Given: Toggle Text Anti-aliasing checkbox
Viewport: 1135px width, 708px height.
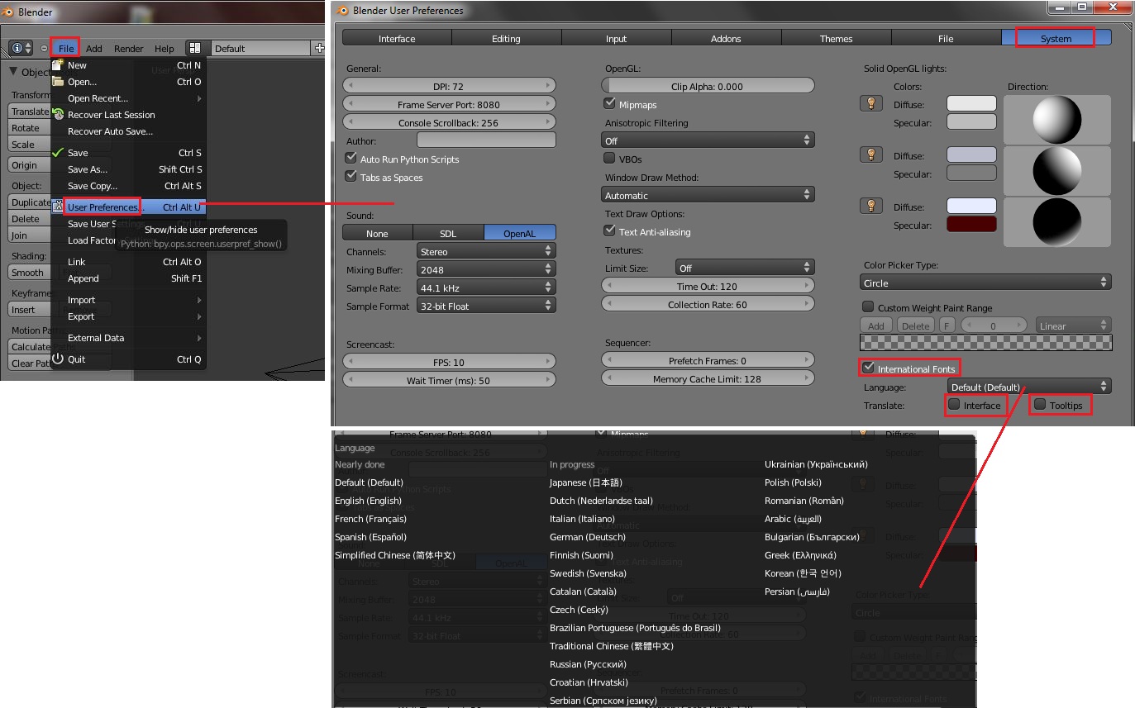Looking at the screenshot, I should [x=610, y=231].
